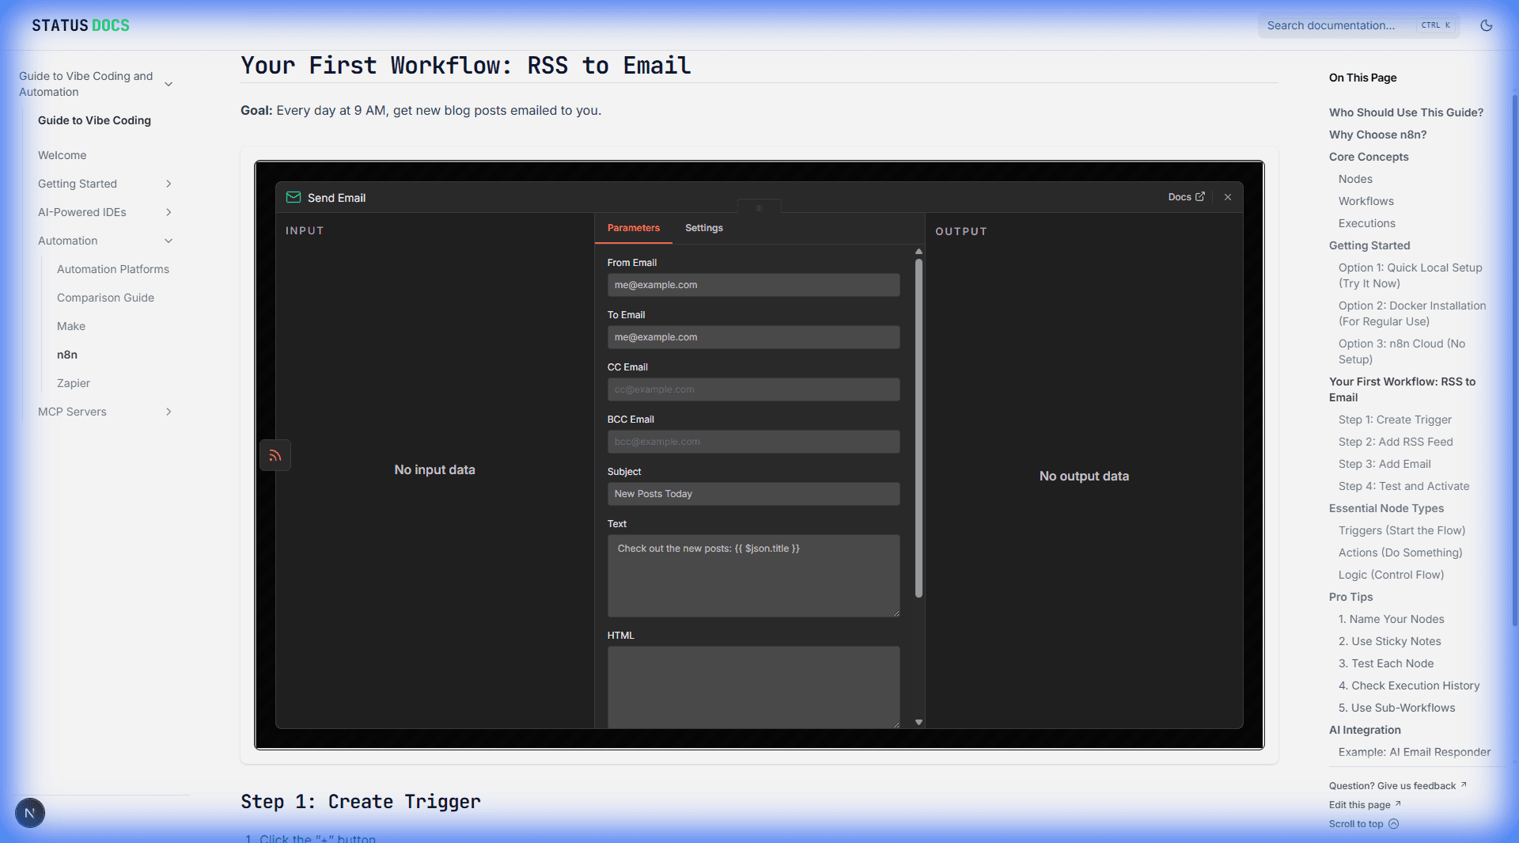1519x843 pixels.
Task: Click the Edit this page arrow icon
Action: [x=1396, y=803]
